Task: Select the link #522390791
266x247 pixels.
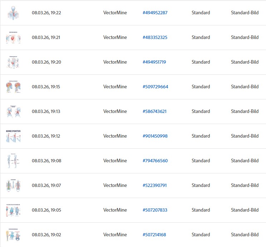Action: 154,186
